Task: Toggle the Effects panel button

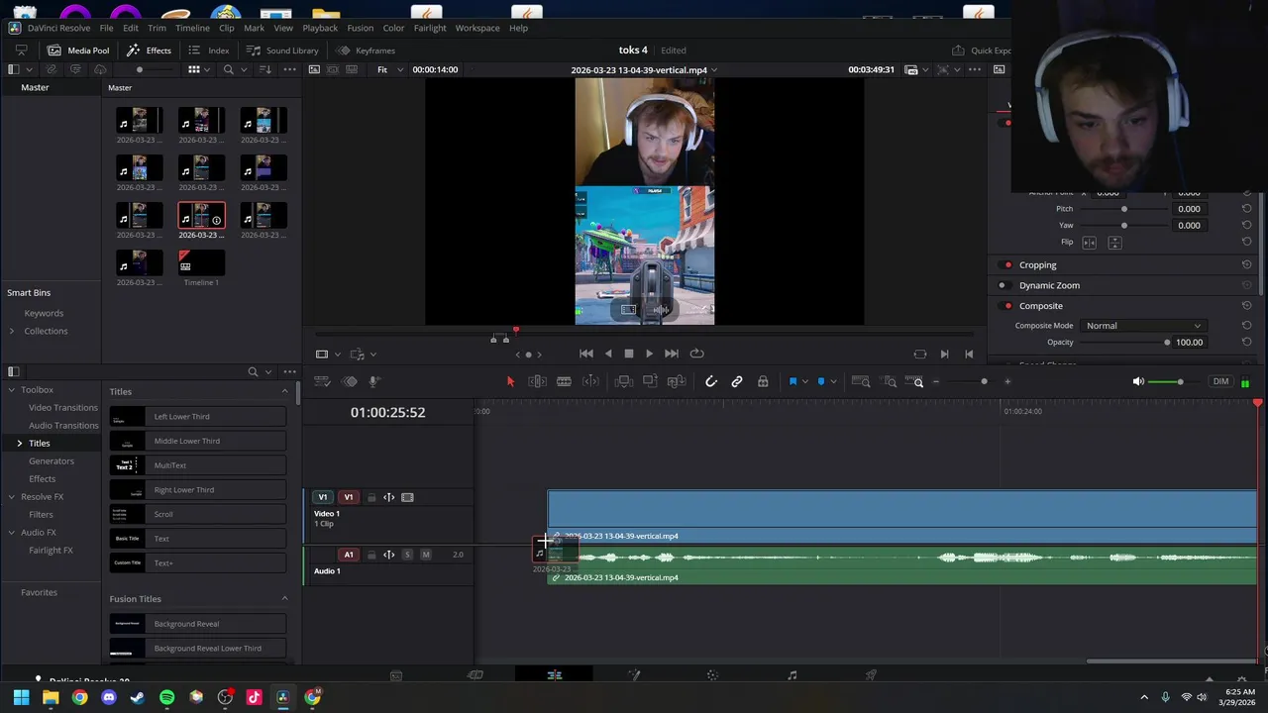Action: [150, 51]
